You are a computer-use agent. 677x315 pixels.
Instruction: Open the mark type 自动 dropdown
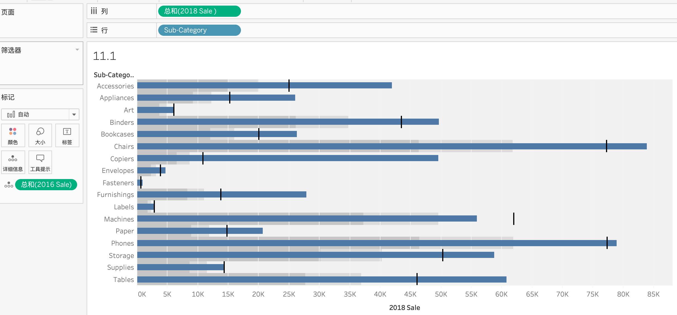pyautogui.click(x=74, y=114)
